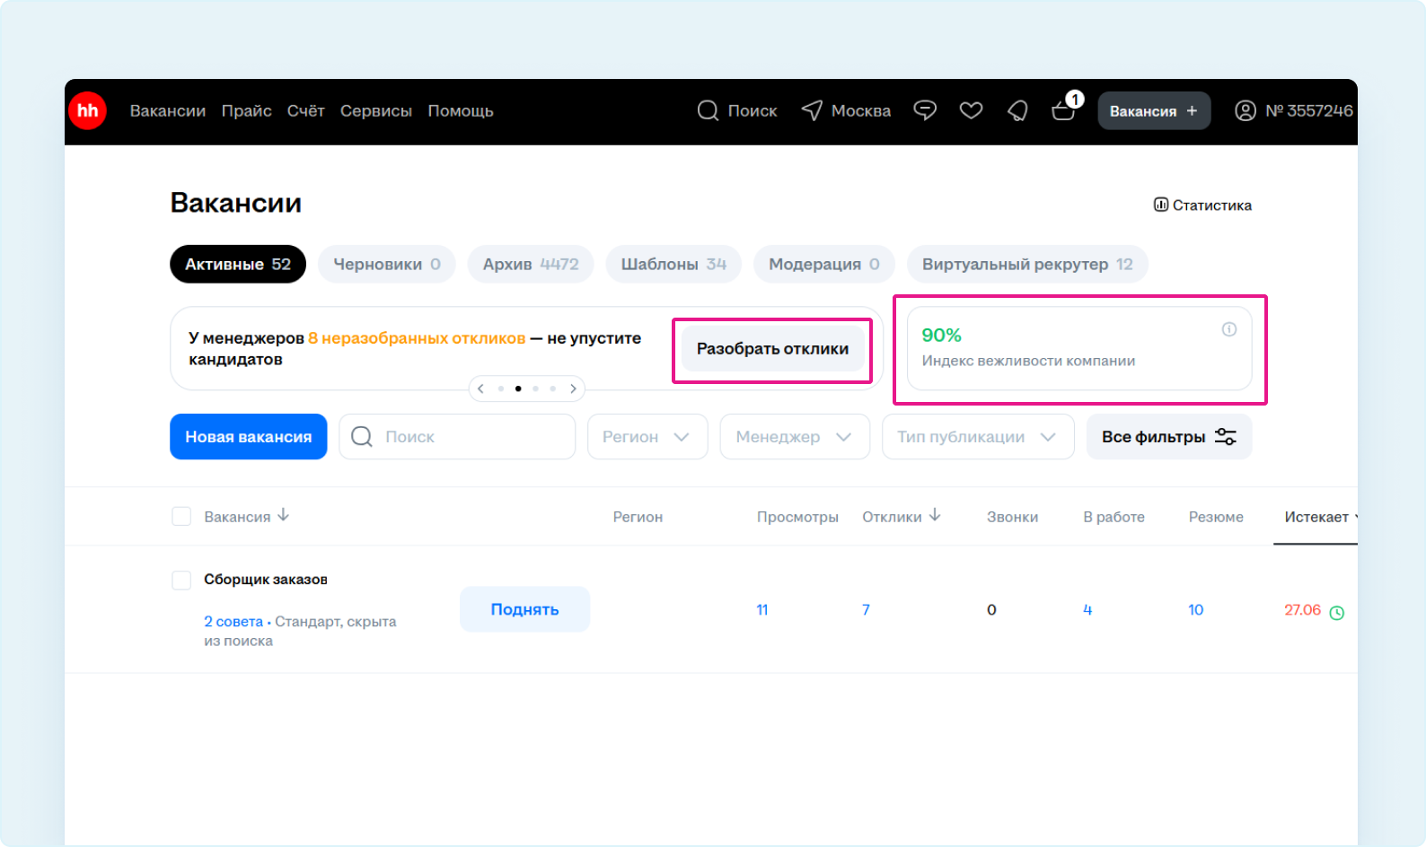Click the Регион column header
This screenshot has height=847, width=1426.
[x=638, y=517]
